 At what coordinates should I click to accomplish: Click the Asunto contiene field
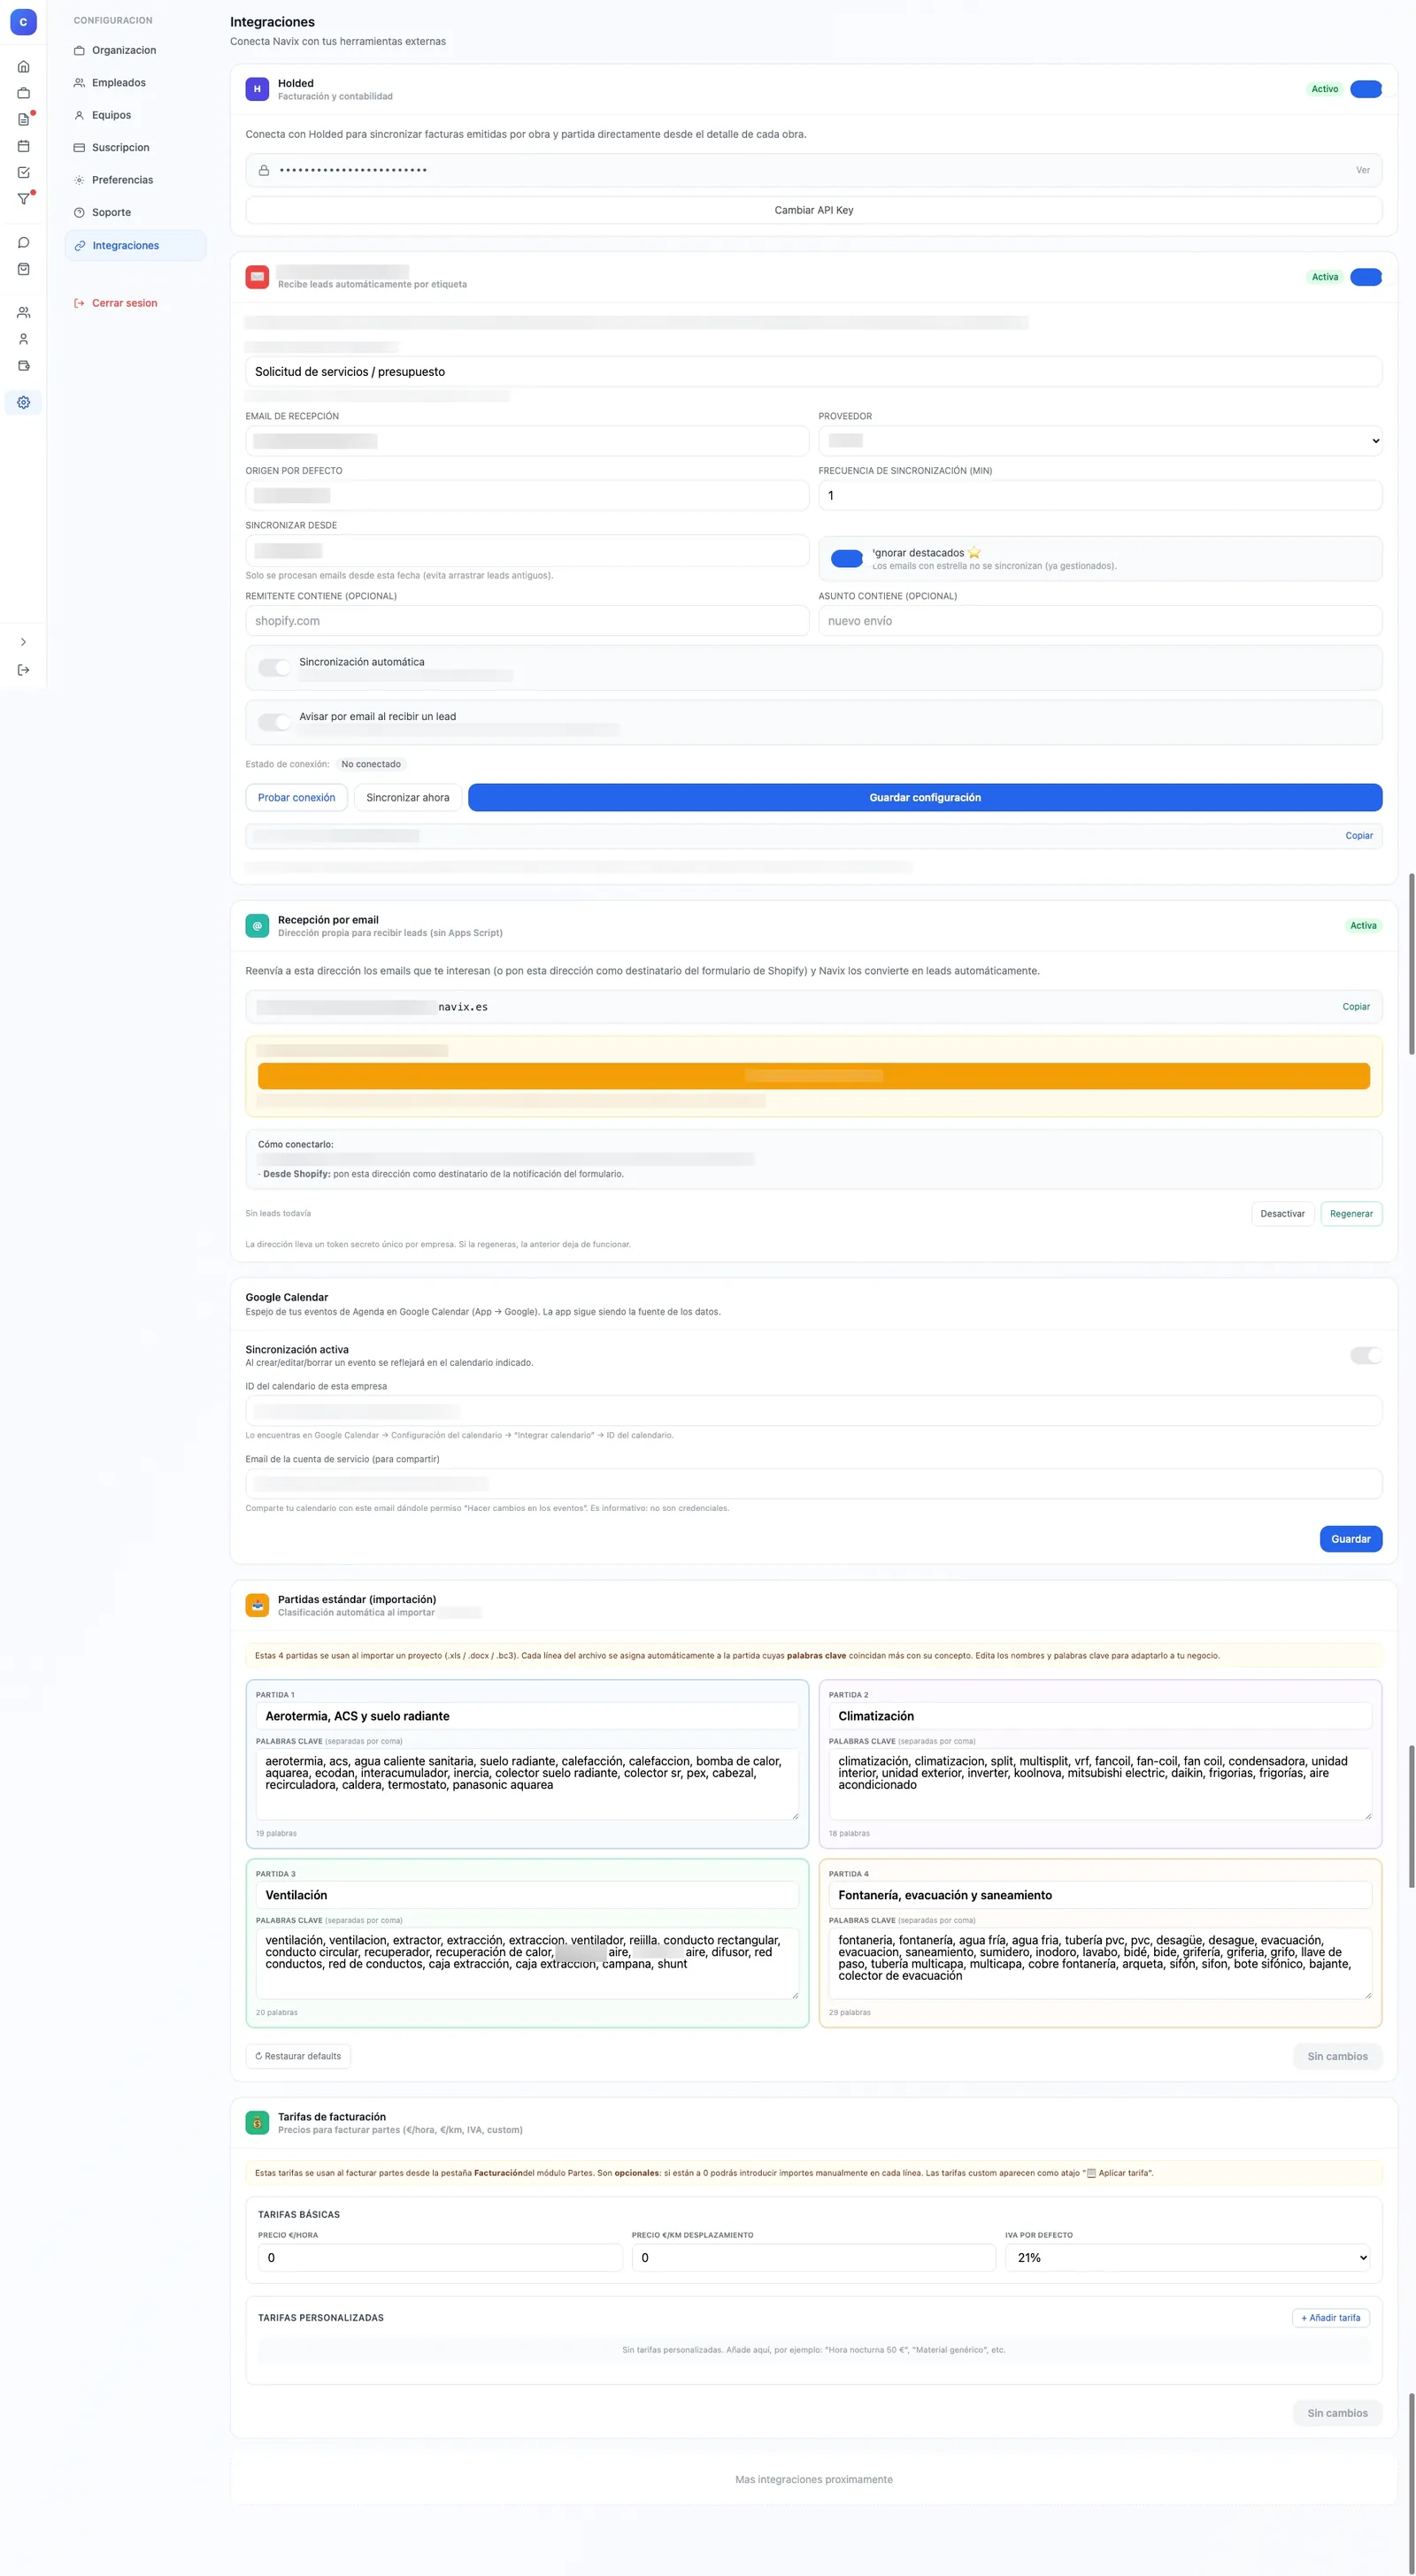click(x=1100, y=621)
